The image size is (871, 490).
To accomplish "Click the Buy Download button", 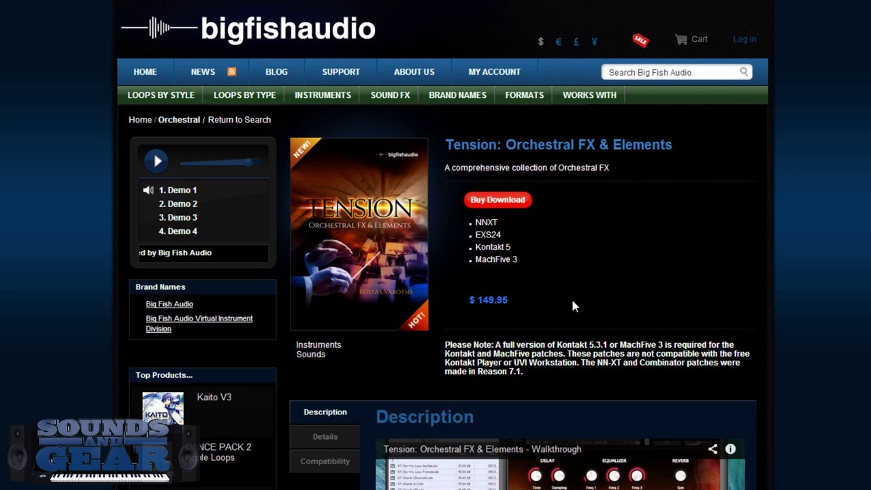I will pyautogui.click(x=497, y=199).
